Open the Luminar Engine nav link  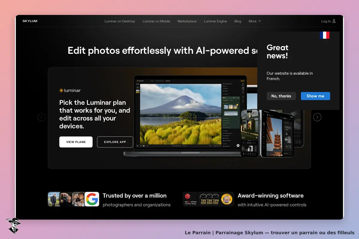point(215,21)
